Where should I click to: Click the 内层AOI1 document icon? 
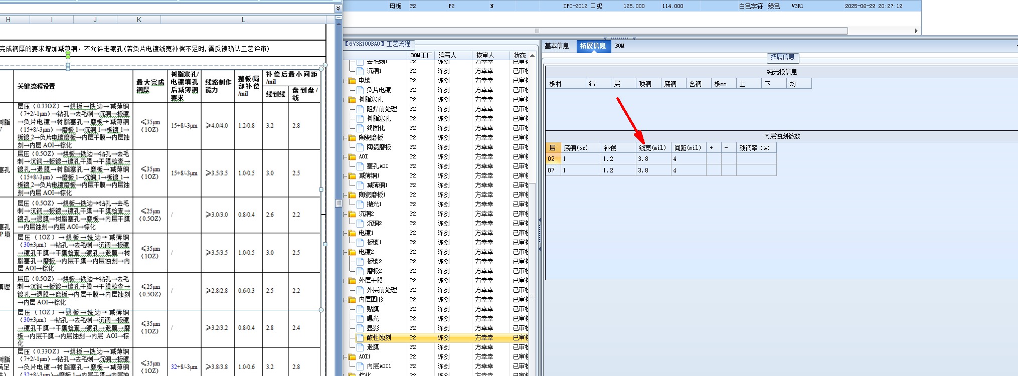(x=360, y=366)
